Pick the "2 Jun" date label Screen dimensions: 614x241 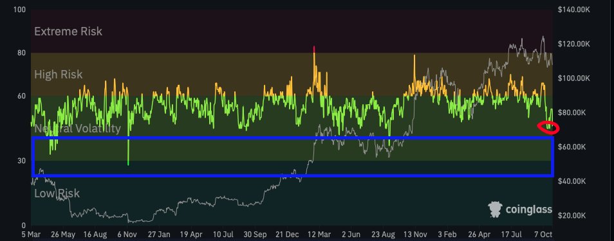[x=351, y=235]
